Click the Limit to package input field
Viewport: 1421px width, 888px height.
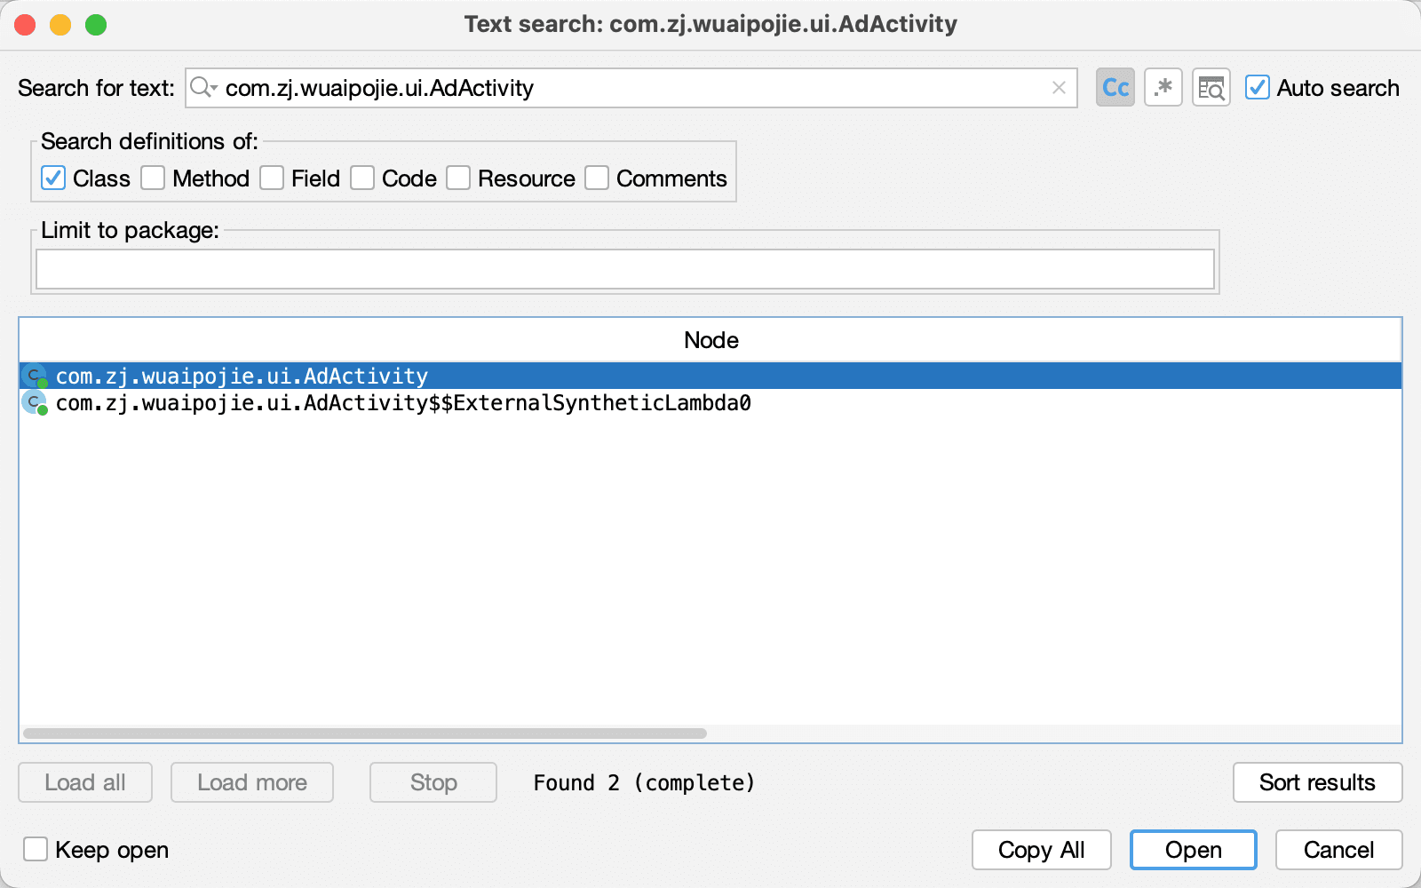(625, 269)
